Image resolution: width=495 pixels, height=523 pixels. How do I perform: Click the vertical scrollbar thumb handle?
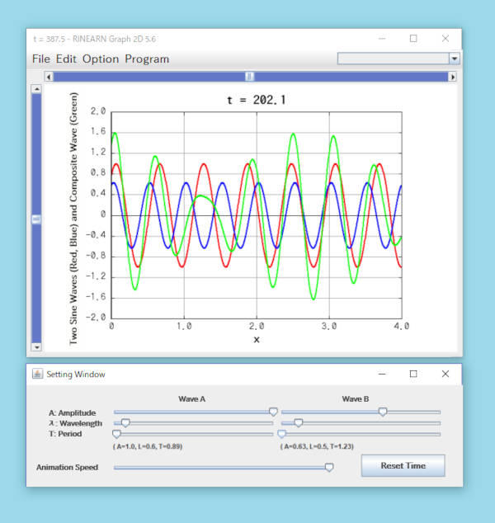36,219
